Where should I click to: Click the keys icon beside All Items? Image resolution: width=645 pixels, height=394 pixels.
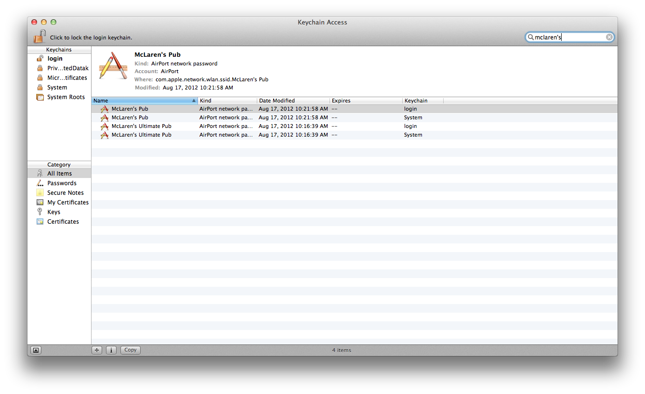pyautogui.click(x=40, y=174)
